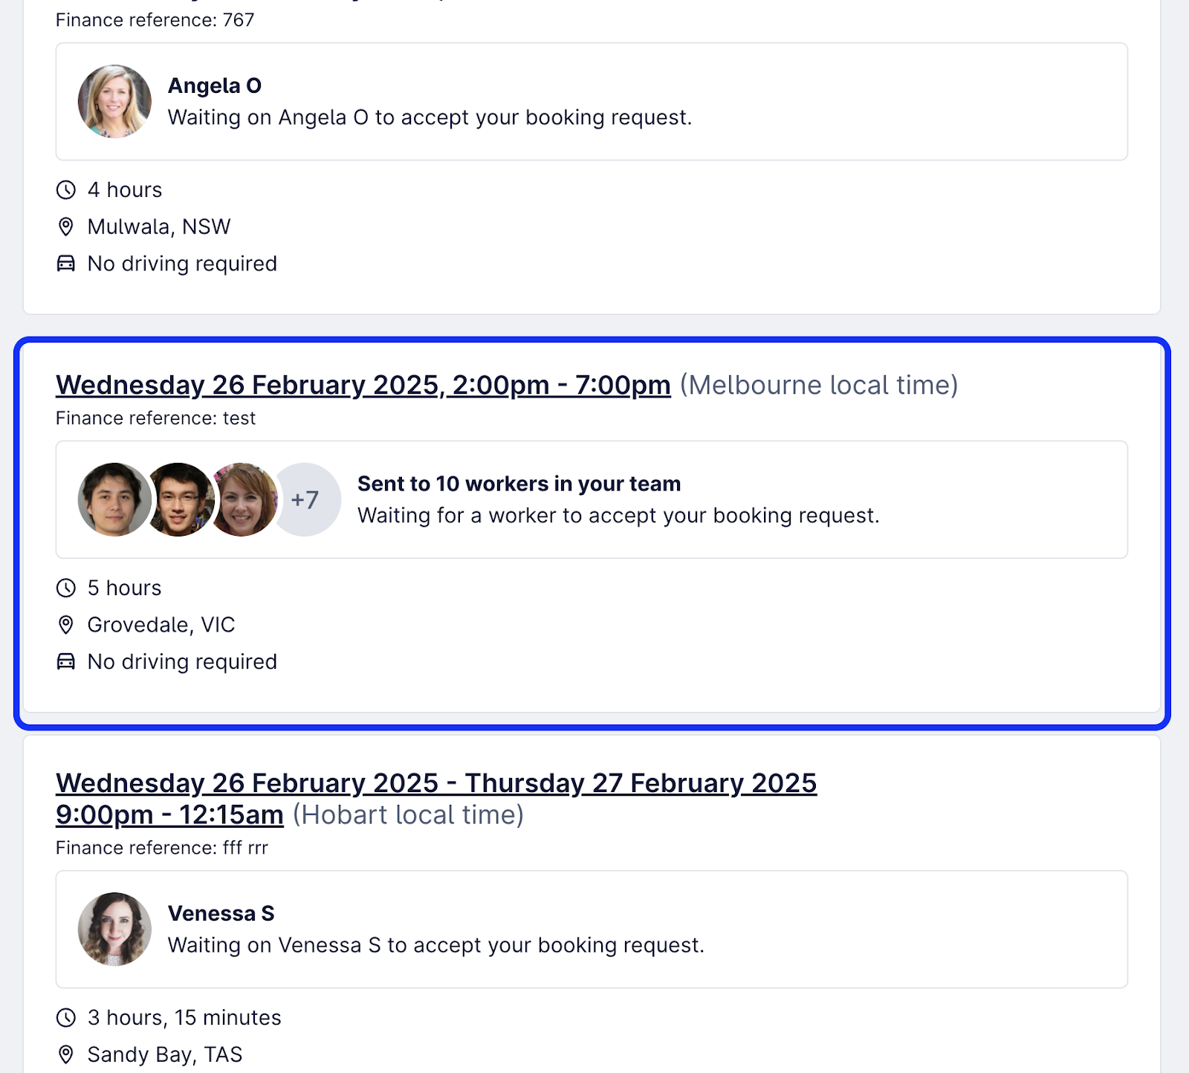Click the glasses-wearing worker avatar
The width and height of the screenshot is (1189, 1073).
pos(180,499)
